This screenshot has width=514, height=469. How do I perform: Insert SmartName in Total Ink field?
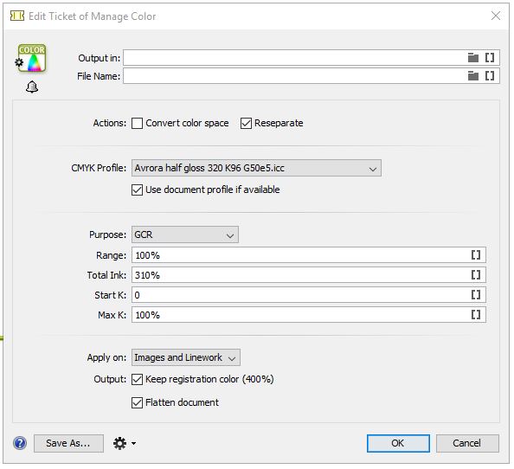point(476,275)
